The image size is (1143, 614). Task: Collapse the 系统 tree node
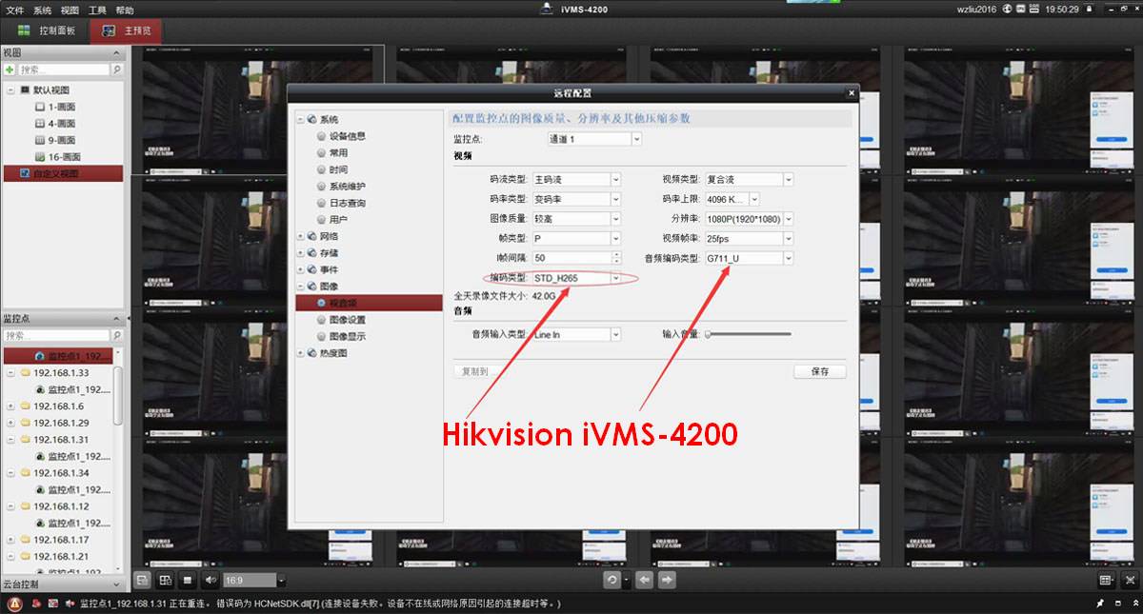[301, 120]
